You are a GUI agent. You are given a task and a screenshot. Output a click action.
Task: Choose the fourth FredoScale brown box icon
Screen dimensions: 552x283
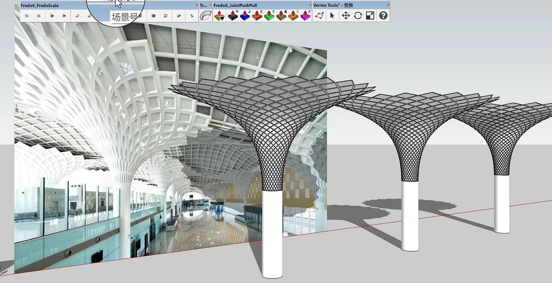(64, 16)
